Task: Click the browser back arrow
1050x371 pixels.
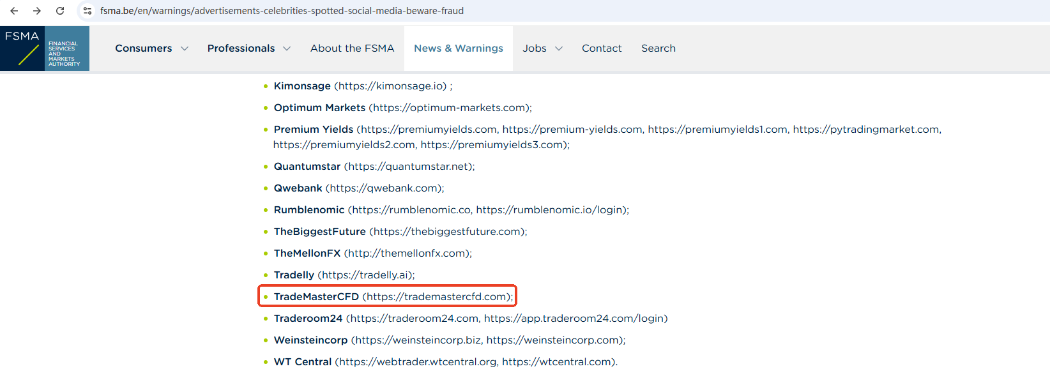Action: click(14, 11)
